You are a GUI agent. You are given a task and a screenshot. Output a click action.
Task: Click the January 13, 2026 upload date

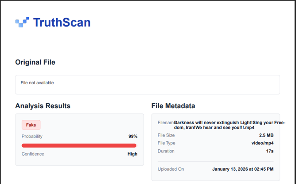coord(243,169)
